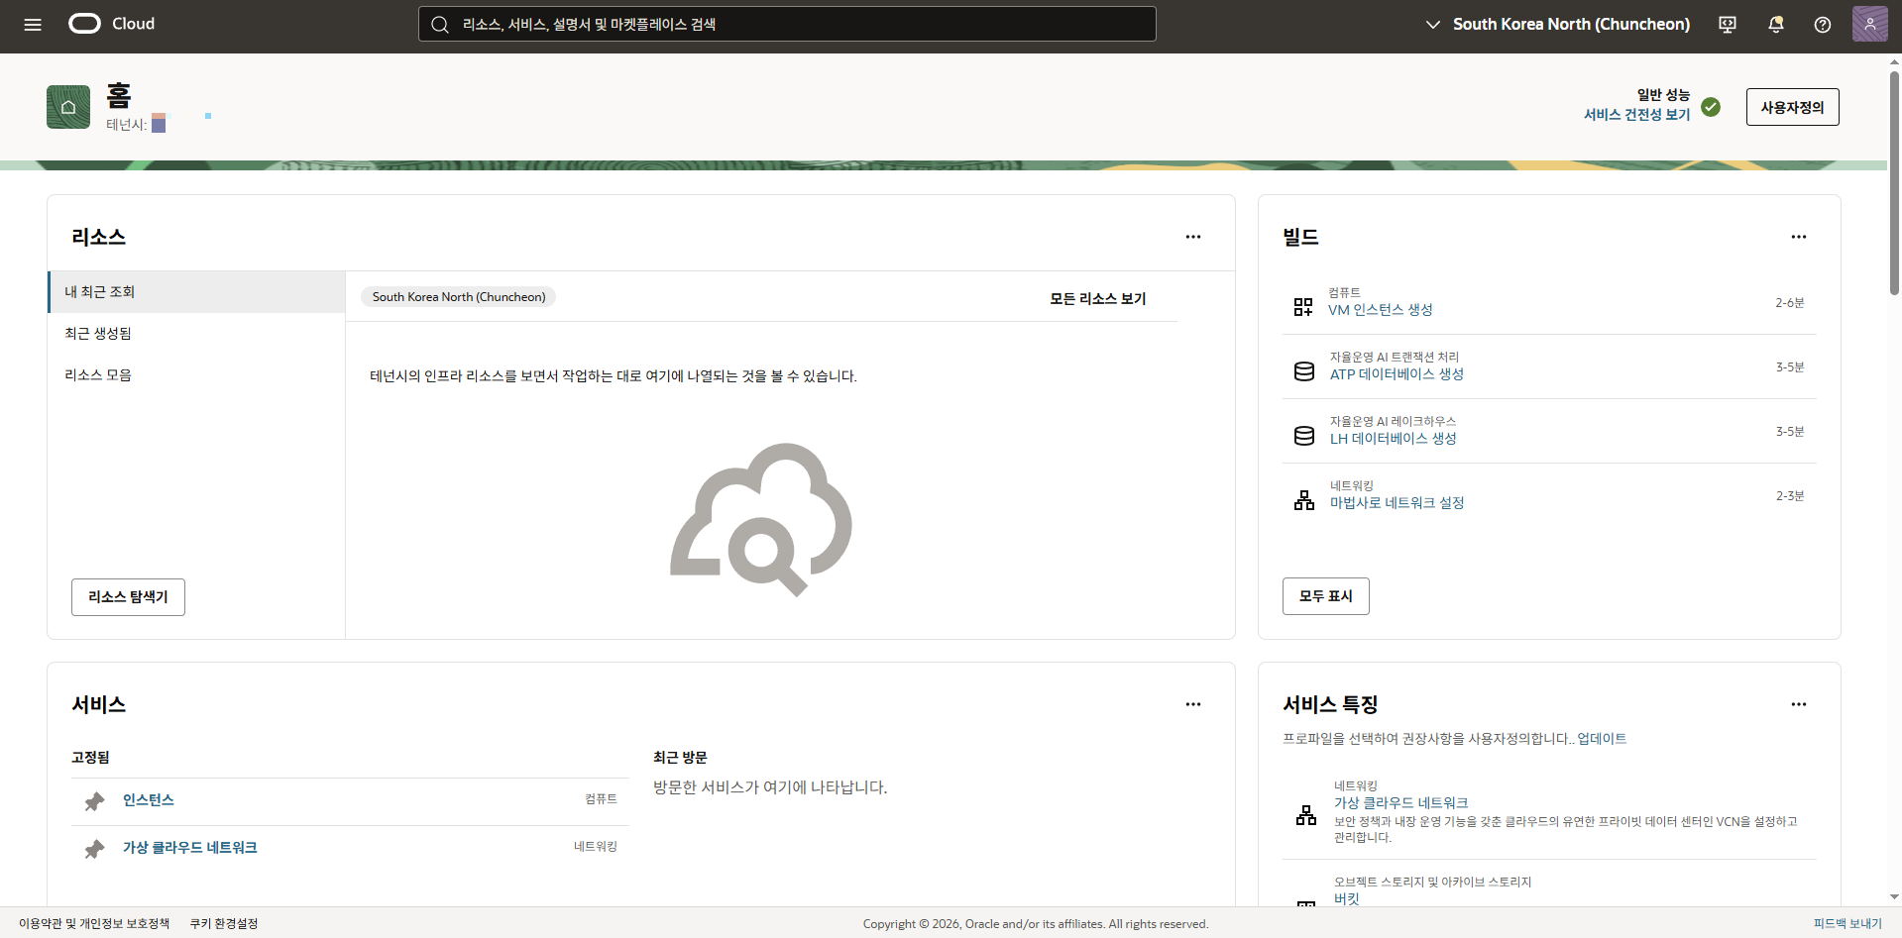Click the South Korea North (Chuncheon) region chip
The width and height of the screenshot is (1902, 938).
458,297
